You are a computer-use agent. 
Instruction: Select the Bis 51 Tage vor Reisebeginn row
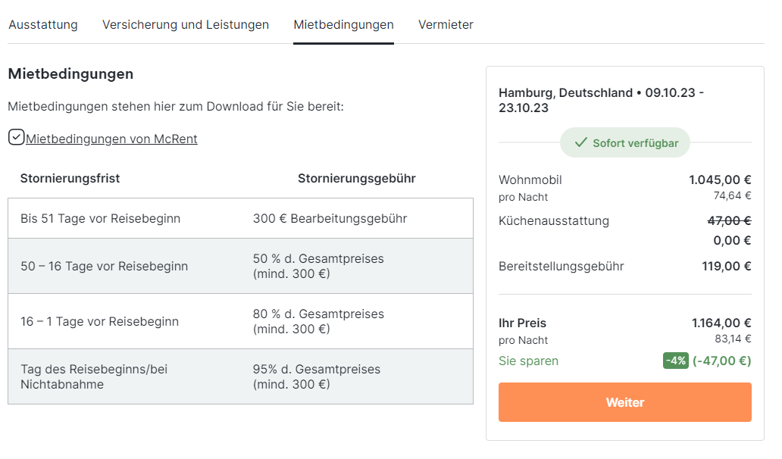point(240,219)
